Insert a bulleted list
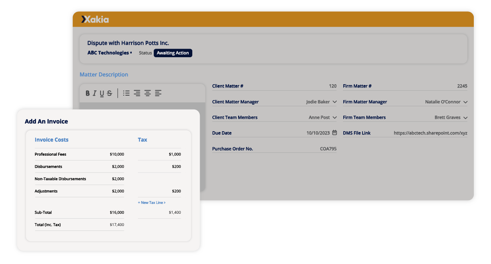This screenshot has height=264, width=491. (126, 93)
